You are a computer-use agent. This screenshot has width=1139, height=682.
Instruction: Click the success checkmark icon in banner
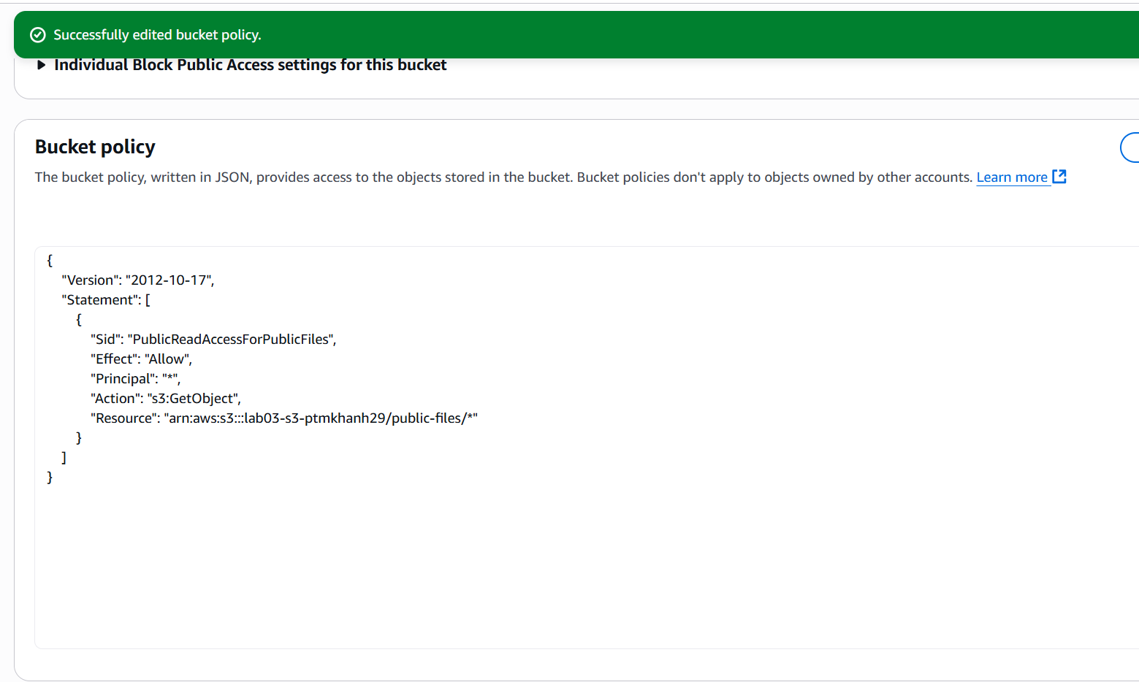pos(38,35)
